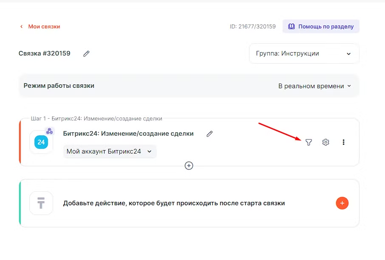Viewport: 385px width, 260px height.
Task: Open step 1 gear settings
Action: tap(326, 143)
